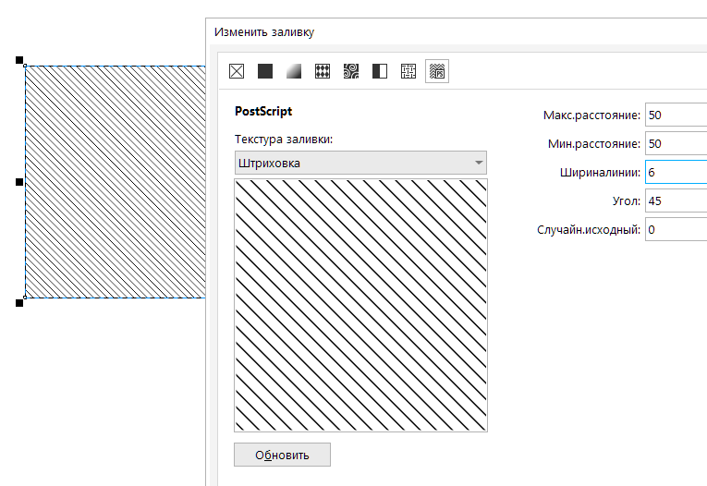Click the Макс.расстояние label
The width and height of the screenshot is (707, 486).
click(x=591, y=115)
